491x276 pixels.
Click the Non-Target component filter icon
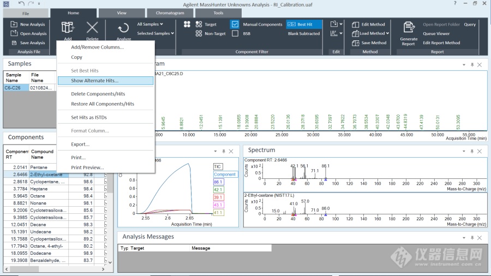coord(199,33)
